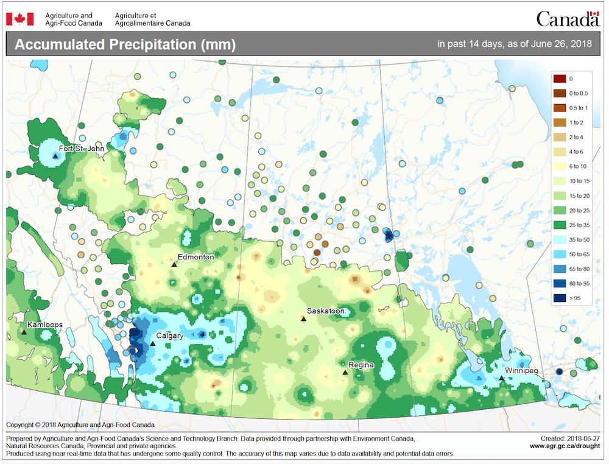Click the Winnipeg map label
The width and height of the screenshot is (609, 464).
522,370
